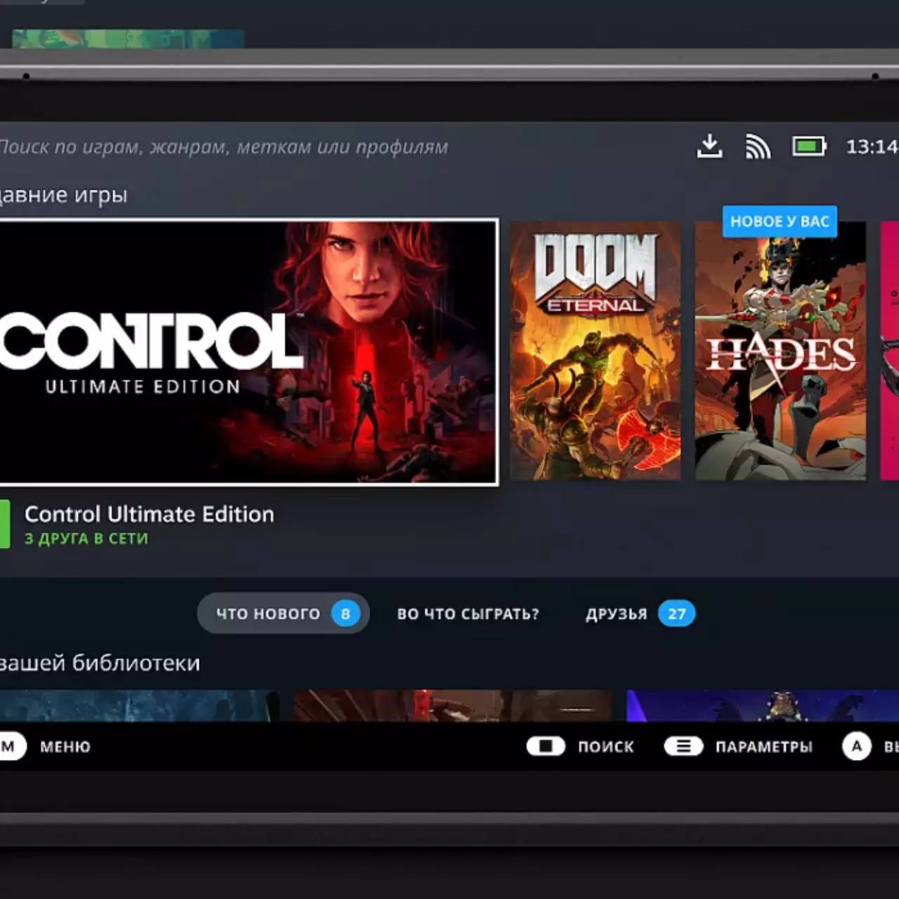Click the network signal status icon

tap(758, 146)
